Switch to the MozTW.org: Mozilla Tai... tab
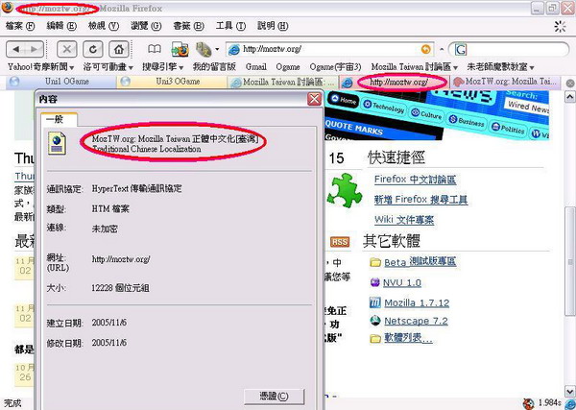This screenshot has height=410, width=576. click(506, 82)
